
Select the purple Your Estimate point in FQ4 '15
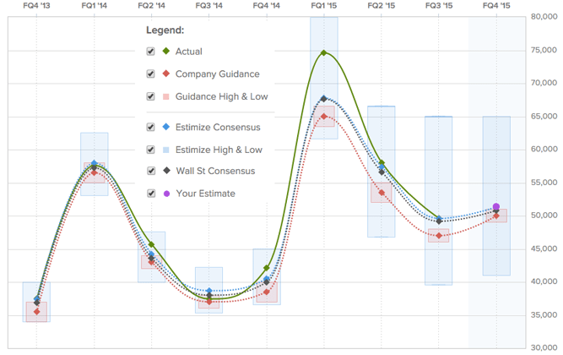point(496,207)
